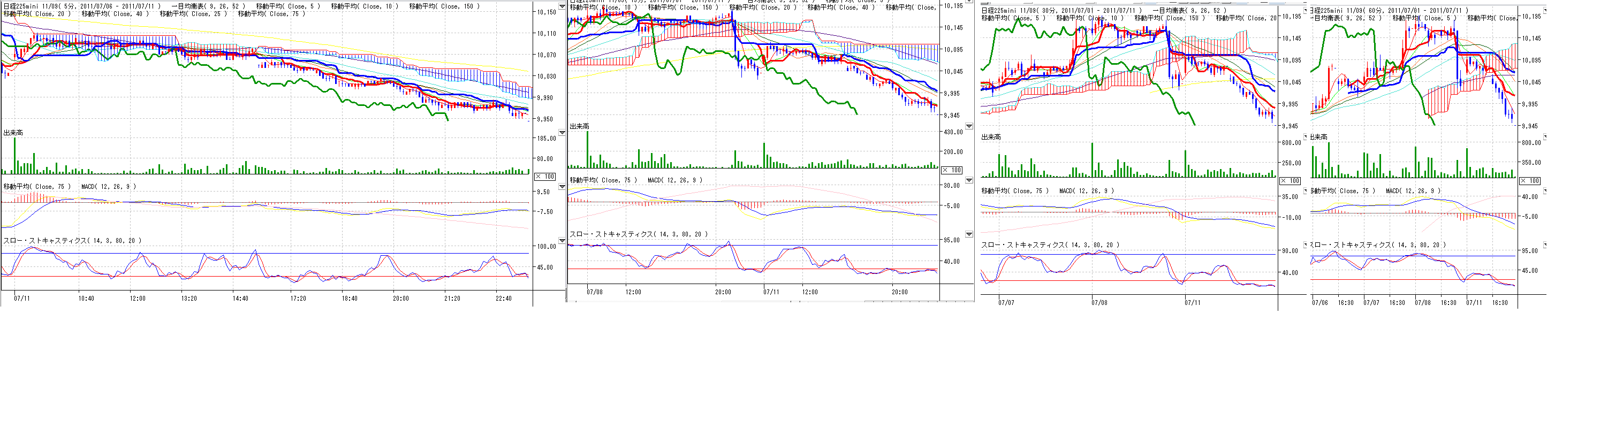Click the 07/08 date marker on 30-minute chart
The height and width of the screenshot is (428, 1623).
pos(1099,303)
